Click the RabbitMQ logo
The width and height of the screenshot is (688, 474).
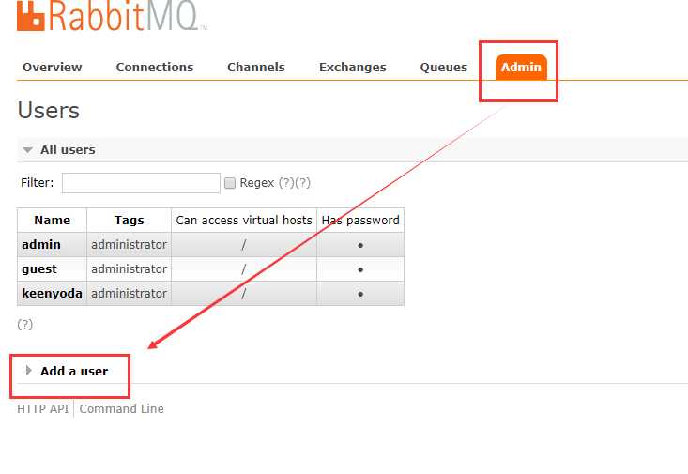[112, 16]
